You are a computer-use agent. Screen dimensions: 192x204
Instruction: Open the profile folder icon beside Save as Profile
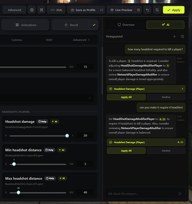(x=101, y=10)
